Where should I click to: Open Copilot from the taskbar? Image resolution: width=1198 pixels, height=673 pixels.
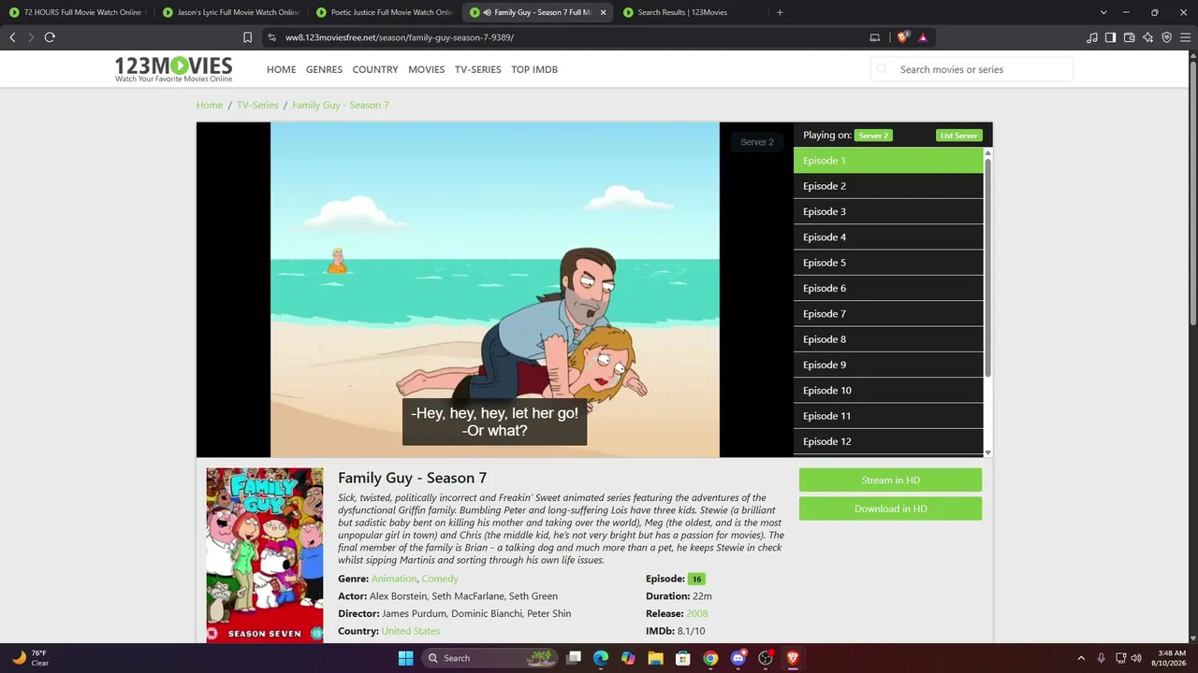tap(628, 658)
